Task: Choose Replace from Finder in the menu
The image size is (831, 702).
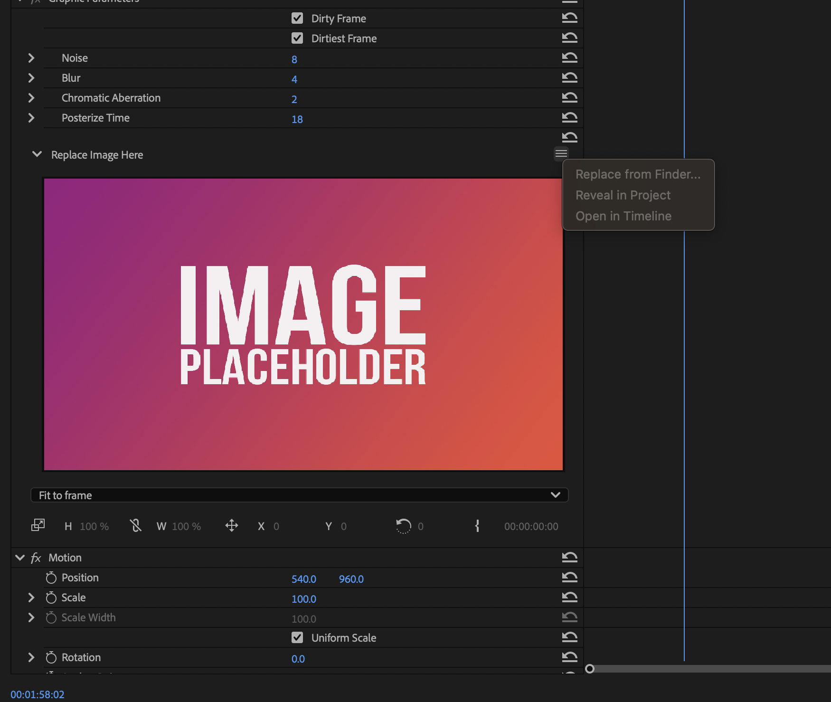Action: click(x=638, y=174)
